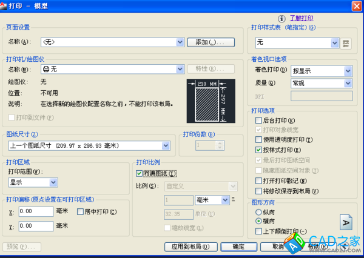Open the 质量 dropdown set to 常规
Viewport: 364px width, 258px height.
[348, 83]
